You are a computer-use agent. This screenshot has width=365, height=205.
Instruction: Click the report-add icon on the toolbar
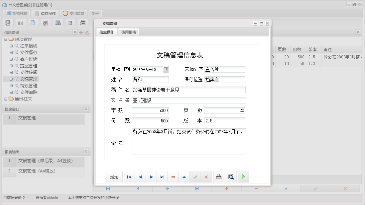coord(70,23)
